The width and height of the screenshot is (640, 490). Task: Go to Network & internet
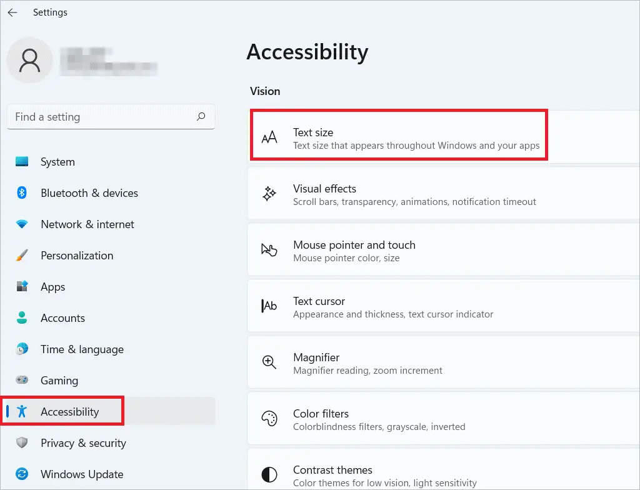[x=111, y=224]
